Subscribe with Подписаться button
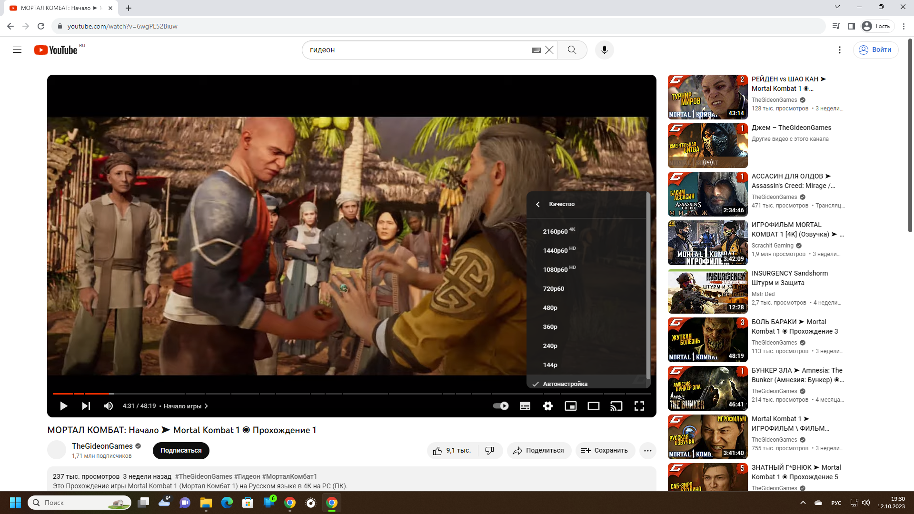 click(181, 450)
